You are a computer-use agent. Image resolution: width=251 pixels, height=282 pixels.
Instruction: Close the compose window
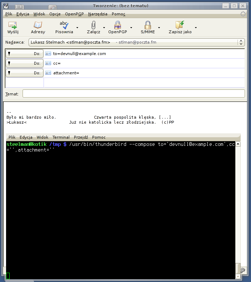click(x=242, y=6)
